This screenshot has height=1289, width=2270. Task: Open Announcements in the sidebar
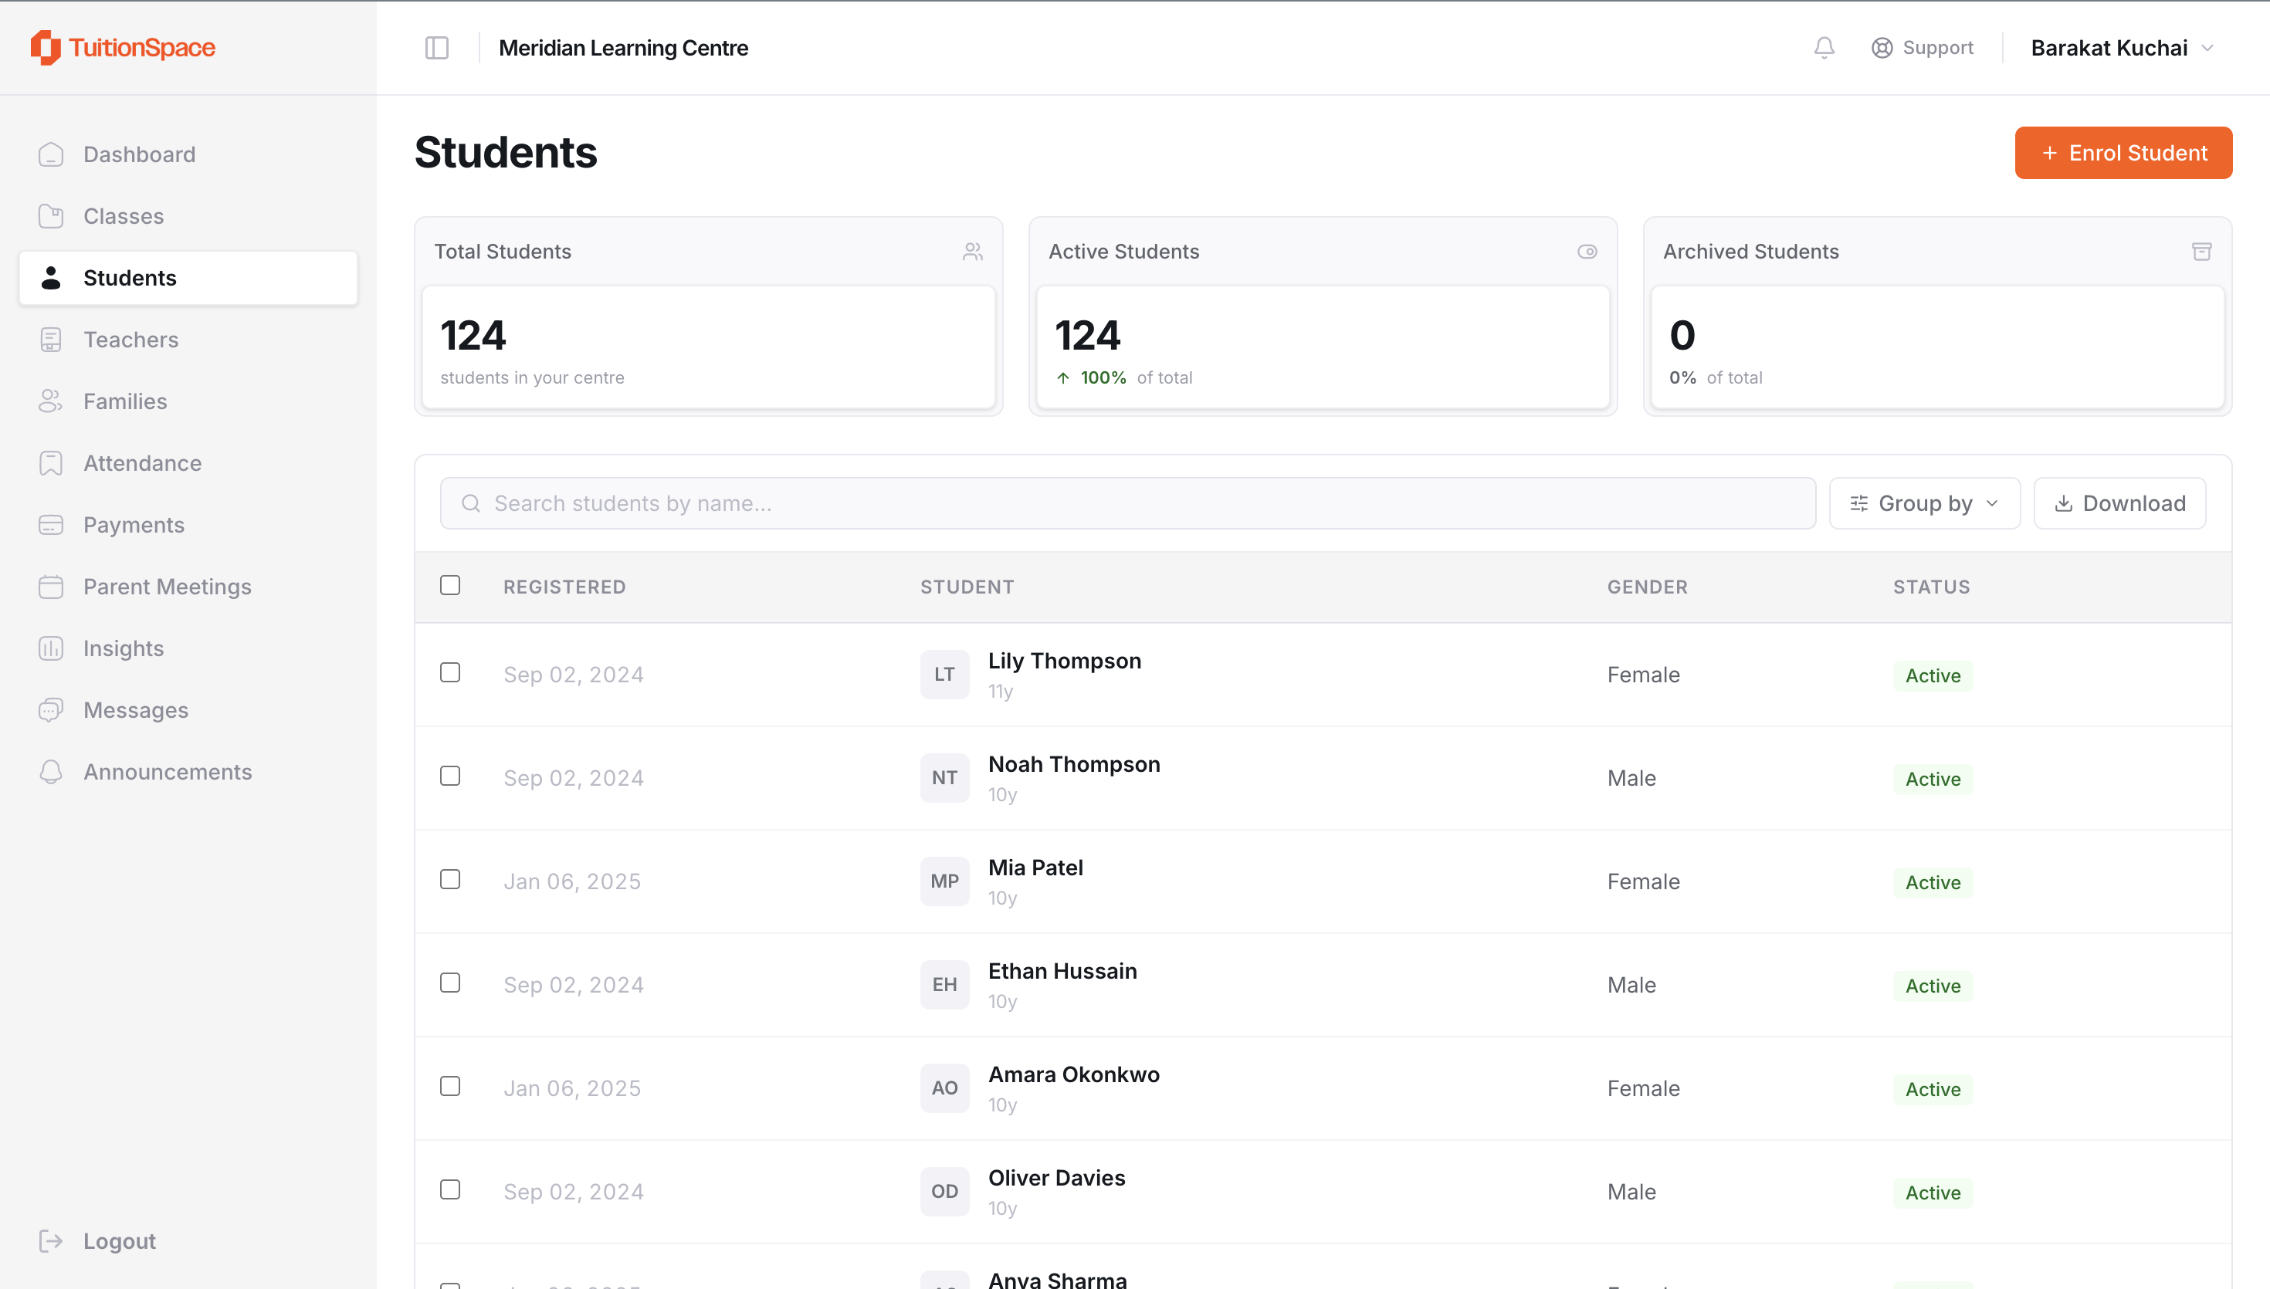[x=188, y=772]
